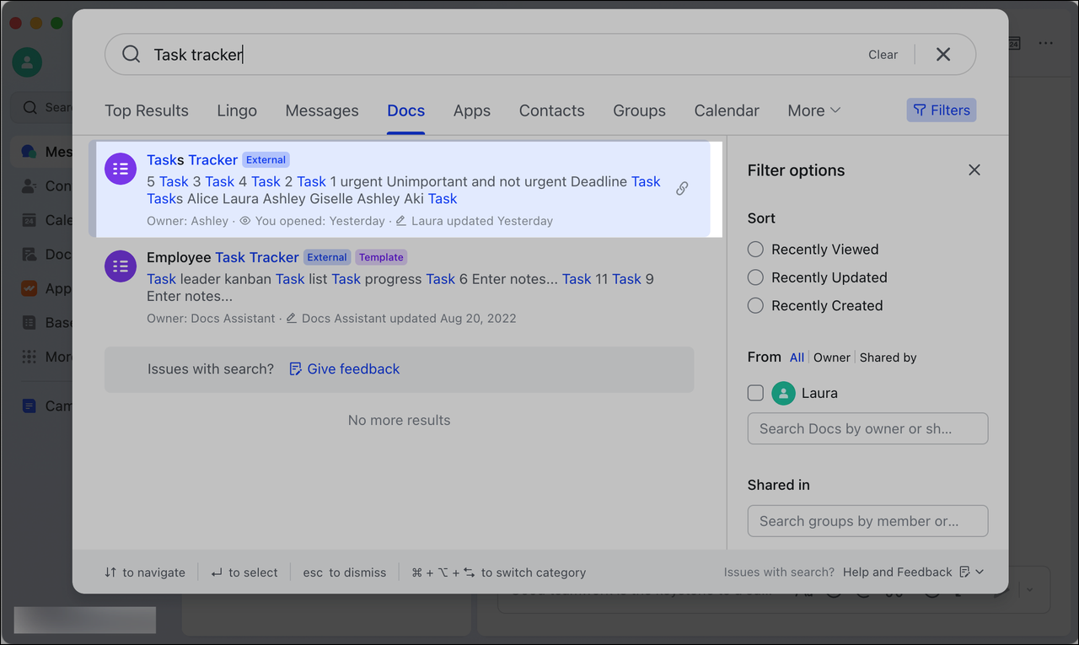Switch to Apps tab
The width and height of the screenshot is (1079, 645).
pyautogui.click(x=472, y=110)
